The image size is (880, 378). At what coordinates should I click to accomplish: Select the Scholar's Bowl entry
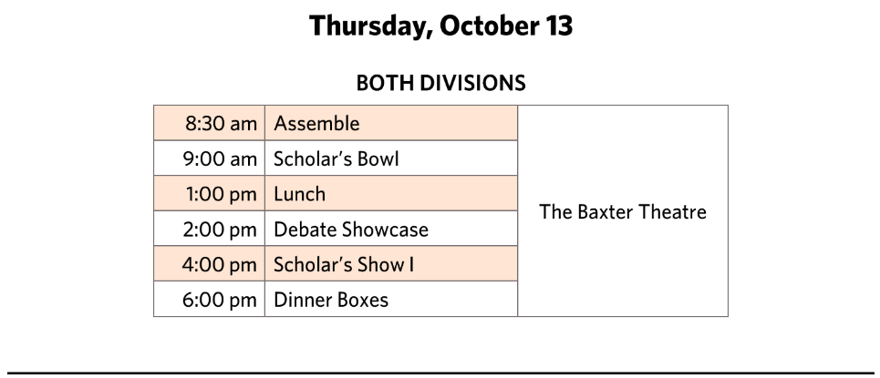336,158
